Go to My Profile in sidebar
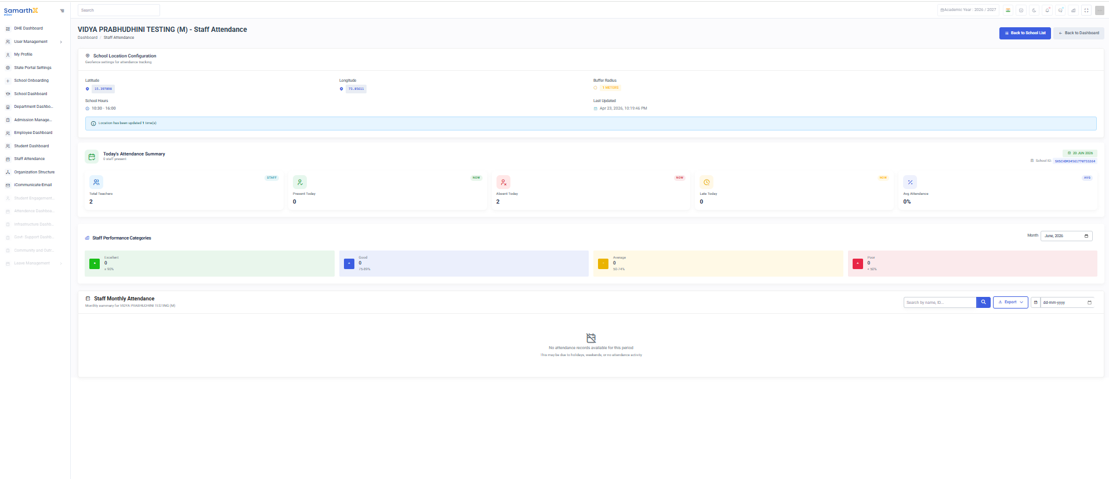This screenshot has width=1109, height=479. tap(23, 55)
